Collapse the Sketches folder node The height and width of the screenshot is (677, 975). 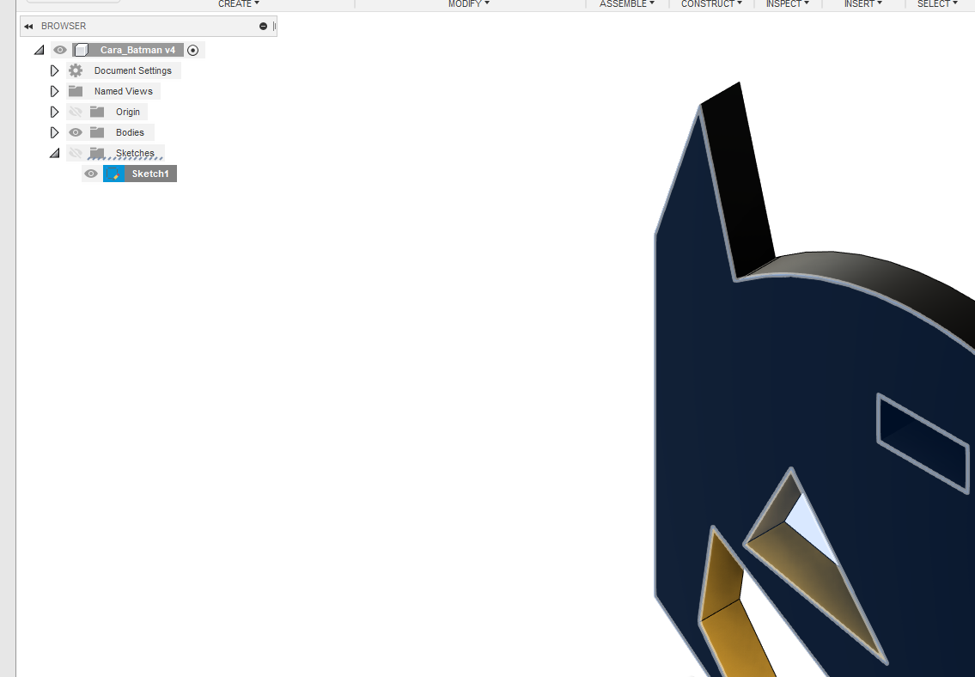point(55,153)
